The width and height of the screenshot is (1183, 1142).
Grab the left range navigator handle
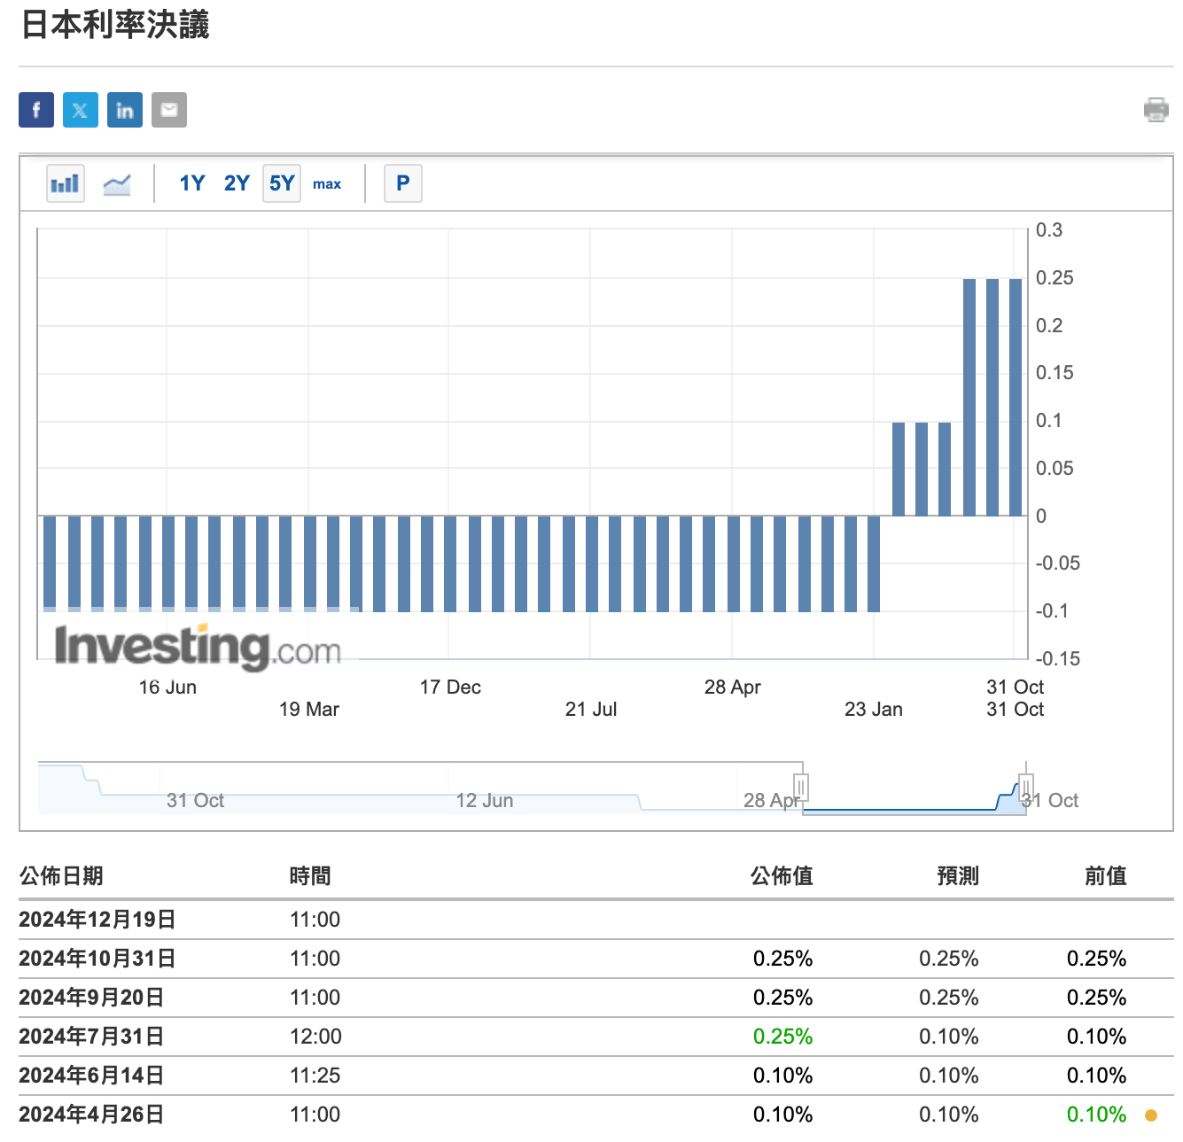pyautogui.click(x=801, y=787)
